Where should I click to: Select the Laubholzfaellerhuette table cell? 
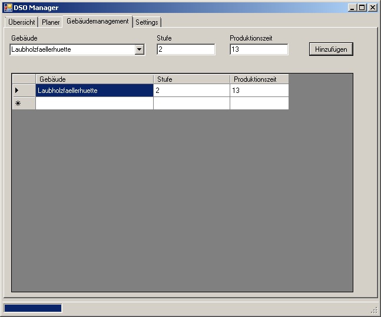point(94,91)
